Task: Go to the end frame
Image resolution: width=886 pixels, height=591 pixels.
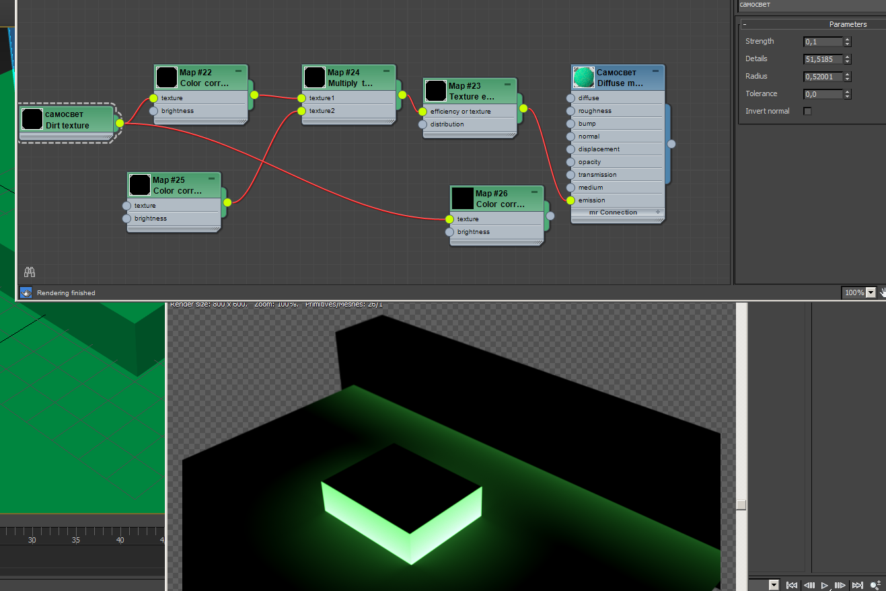Action: click(857, 586)
